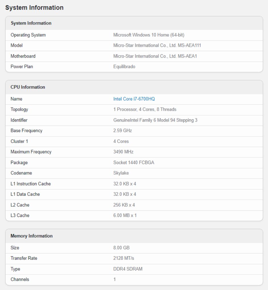Click the 'Codename' row label
This screenshot has height=290, width=268.
21,173
